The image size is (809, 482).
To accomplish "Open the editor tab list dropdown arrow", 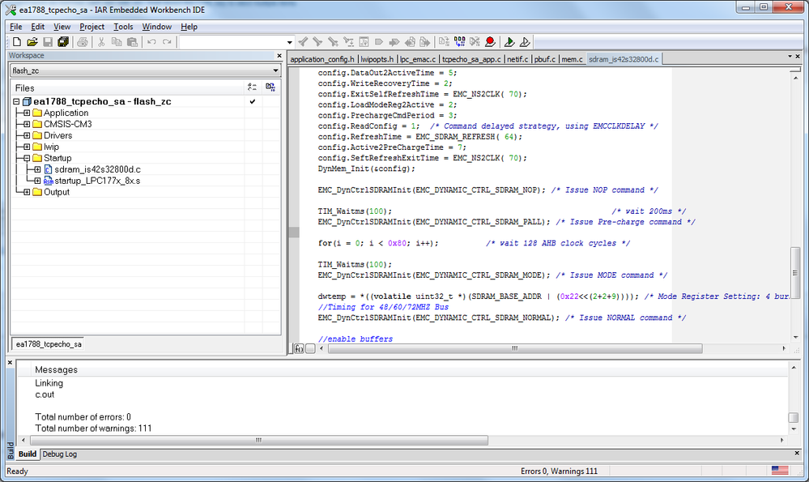I will 790,56.
